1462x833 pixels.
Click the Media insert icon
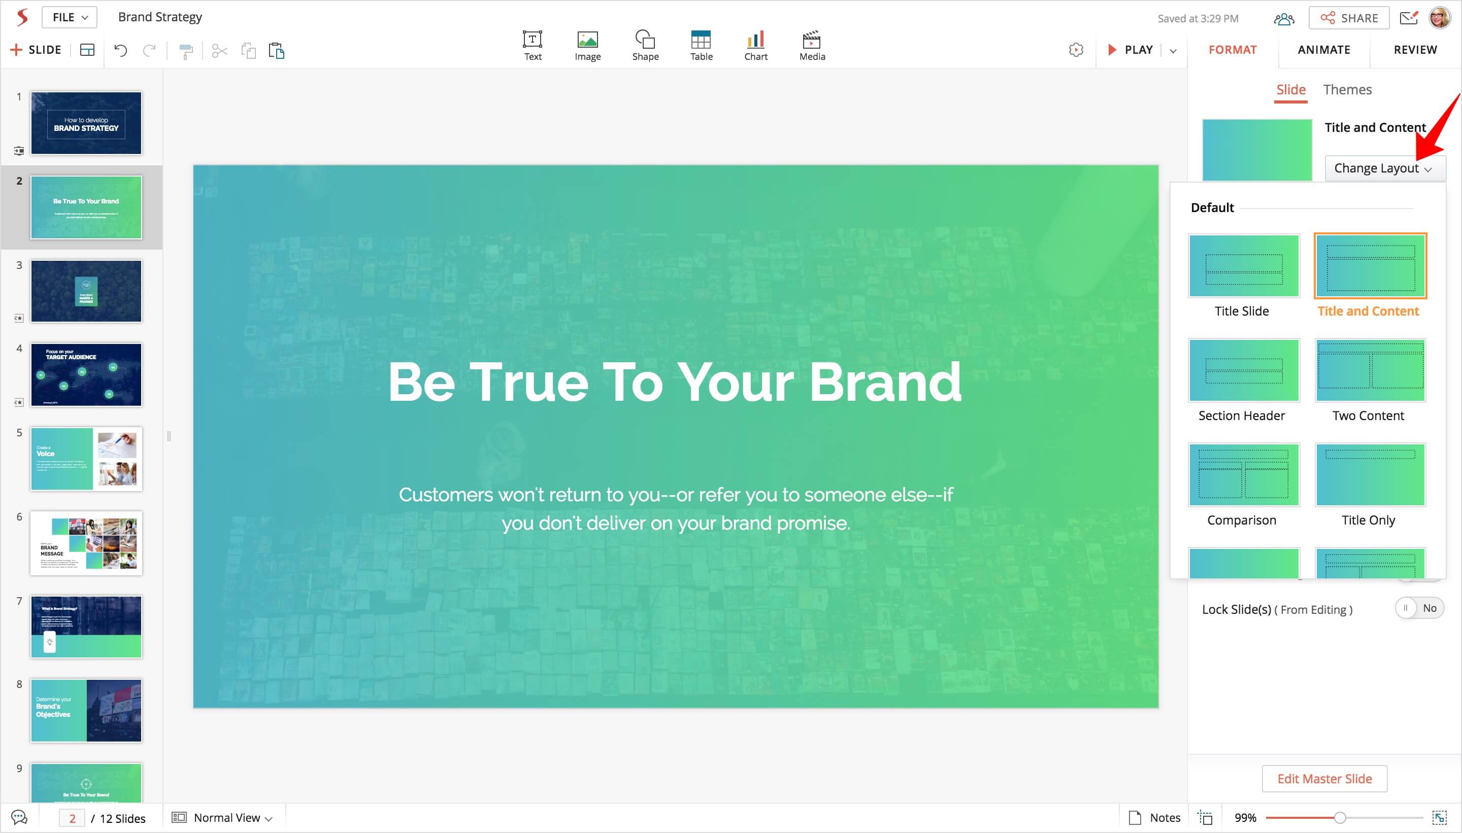812,45
